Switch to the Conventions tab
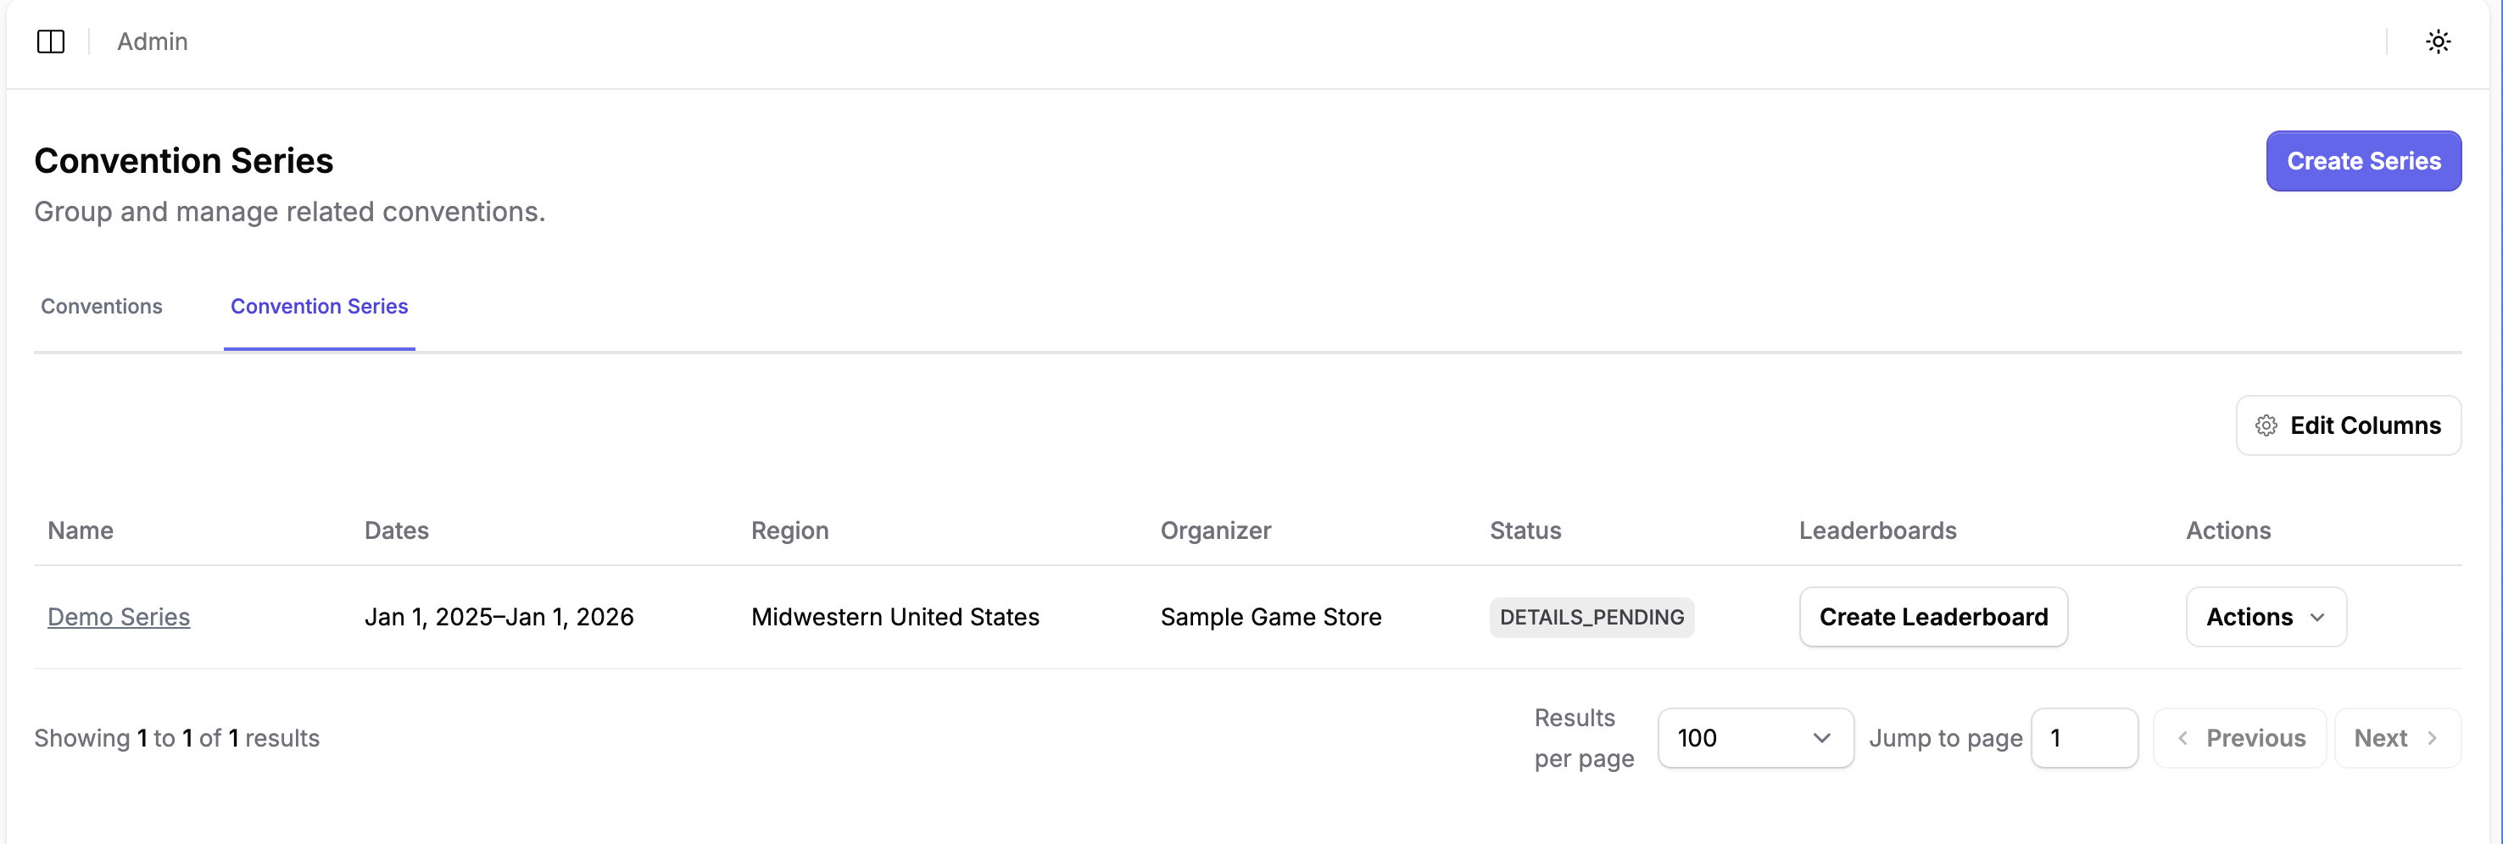This screenshot has height=844, width=2503. pyautogui.click(x=101, y=306)
